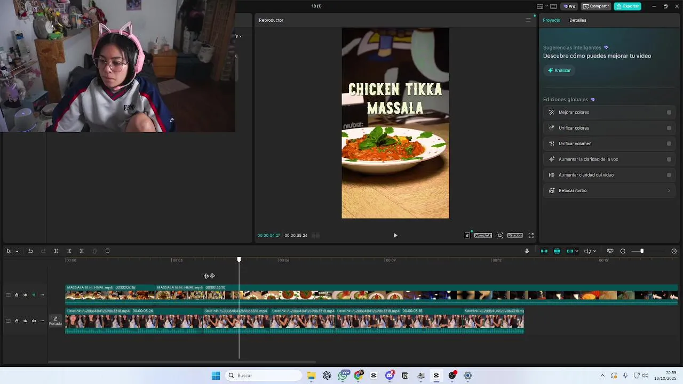683x384 pixels.
Task: Select the MASSALA clip labeled 00:00:33:10
Action: pos(416,295)
